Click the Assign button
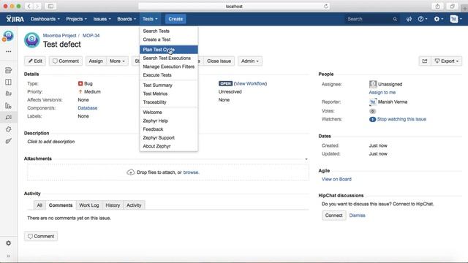Screen dimensions: 468x263 96,61
